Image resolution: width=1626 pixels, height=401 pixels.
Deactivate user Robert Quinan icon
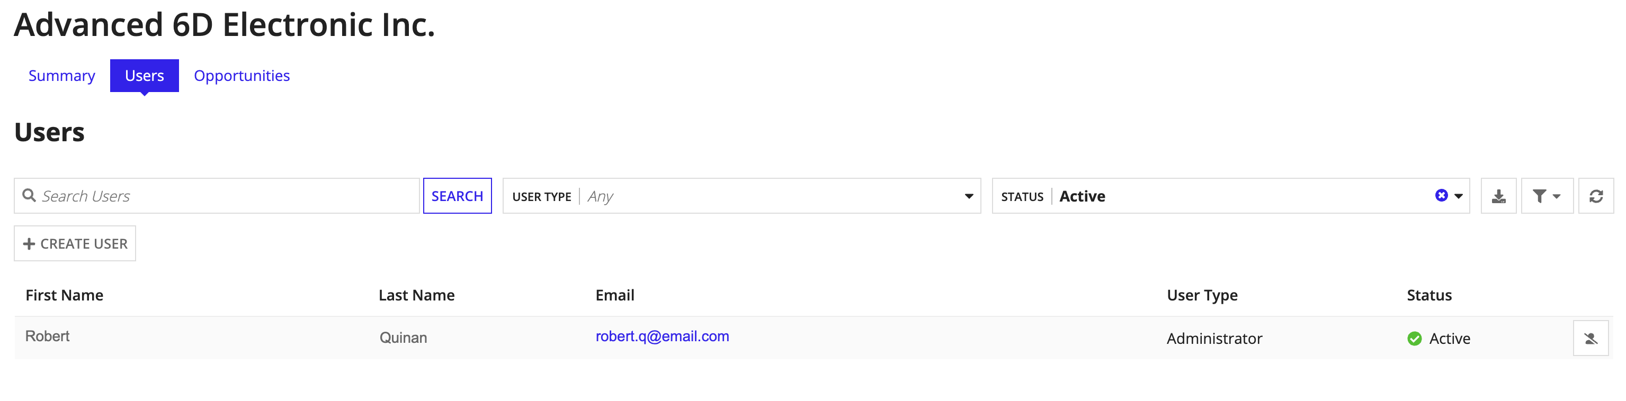click(1590, 339)
